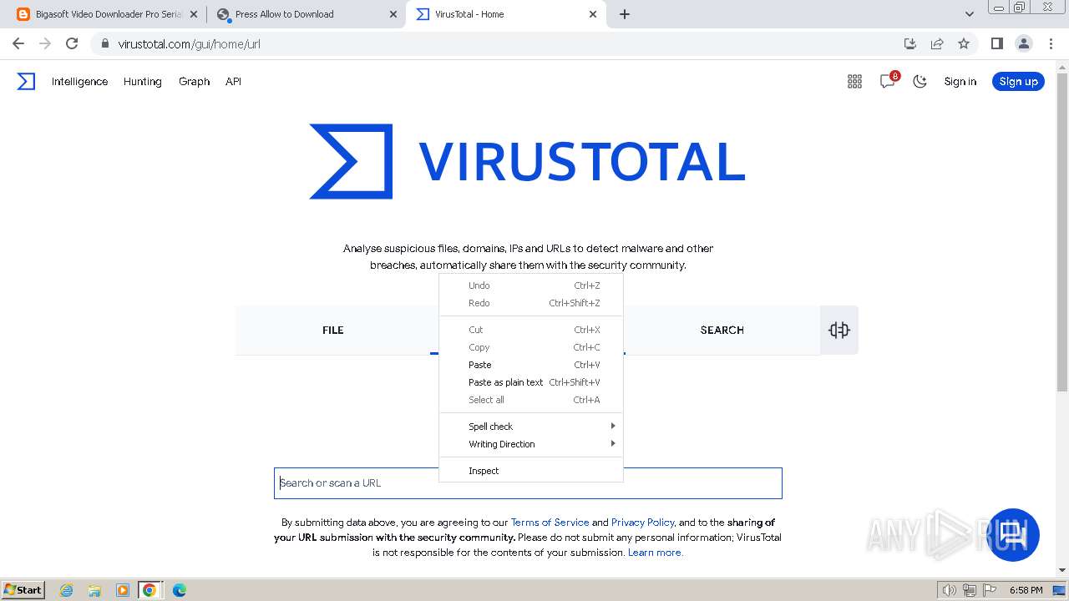Screen dimensions: 1069x601
Task: Click the Sign in link
Action: (x=960, y=81)
